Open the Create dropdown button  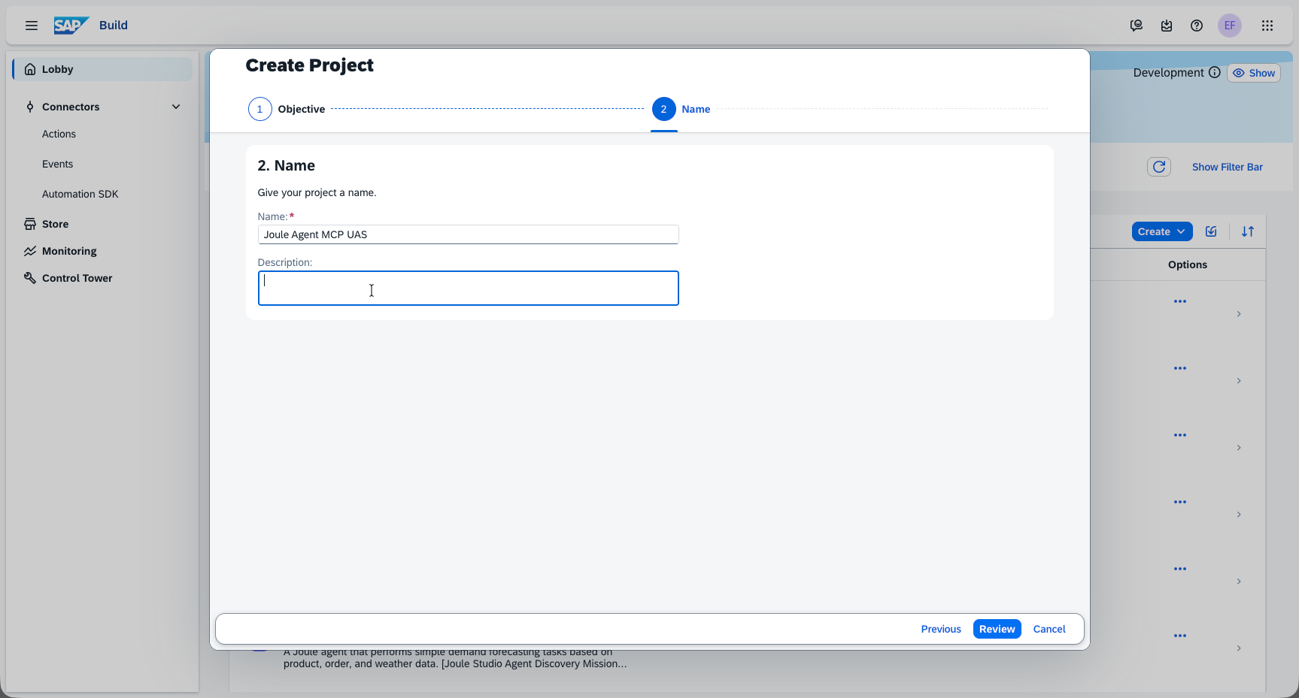(x=1162, y=231)
